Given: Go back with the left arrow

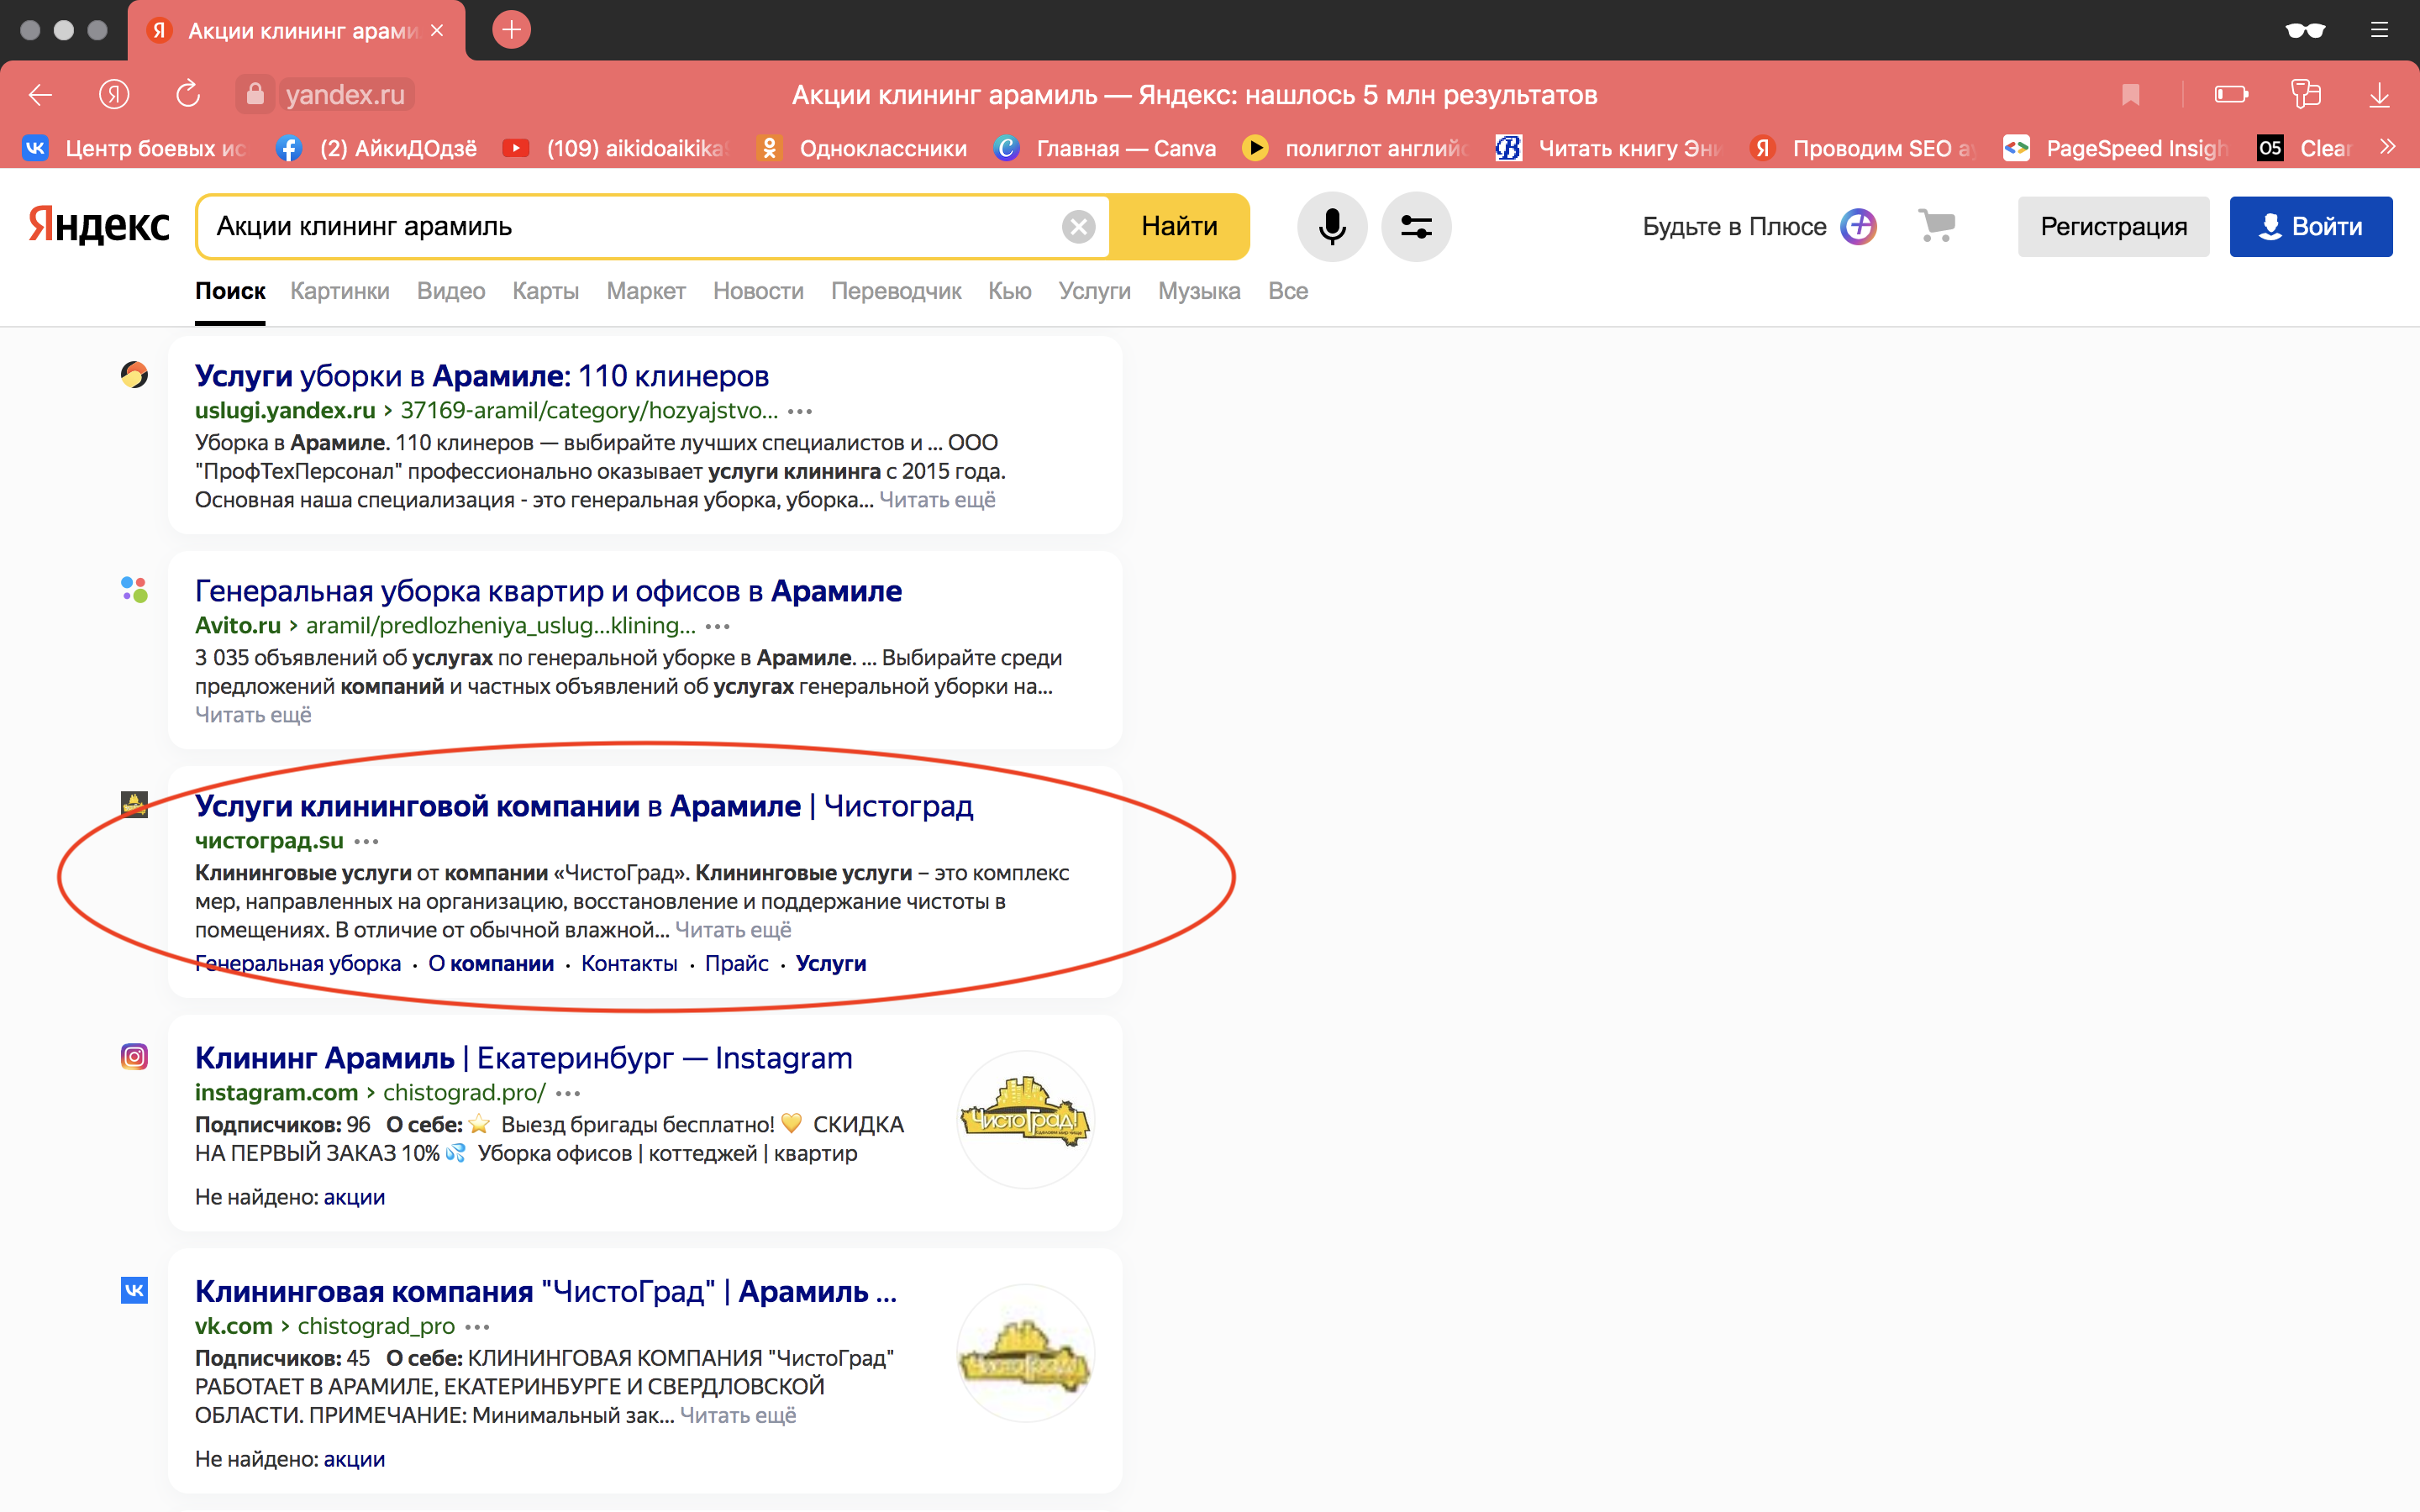Looking at the screenshot, I should [41, 95].
